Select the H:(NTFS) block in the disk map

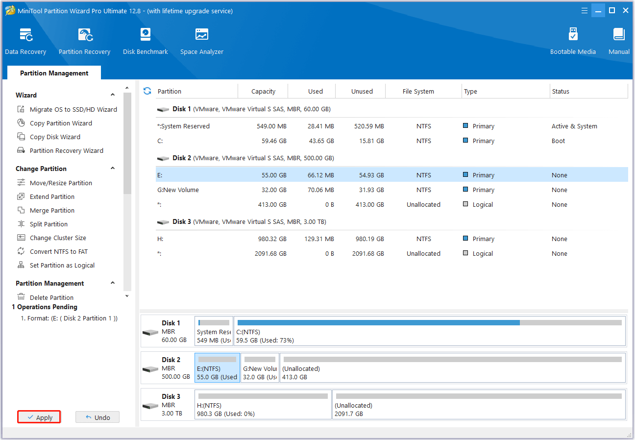[263, 405]
